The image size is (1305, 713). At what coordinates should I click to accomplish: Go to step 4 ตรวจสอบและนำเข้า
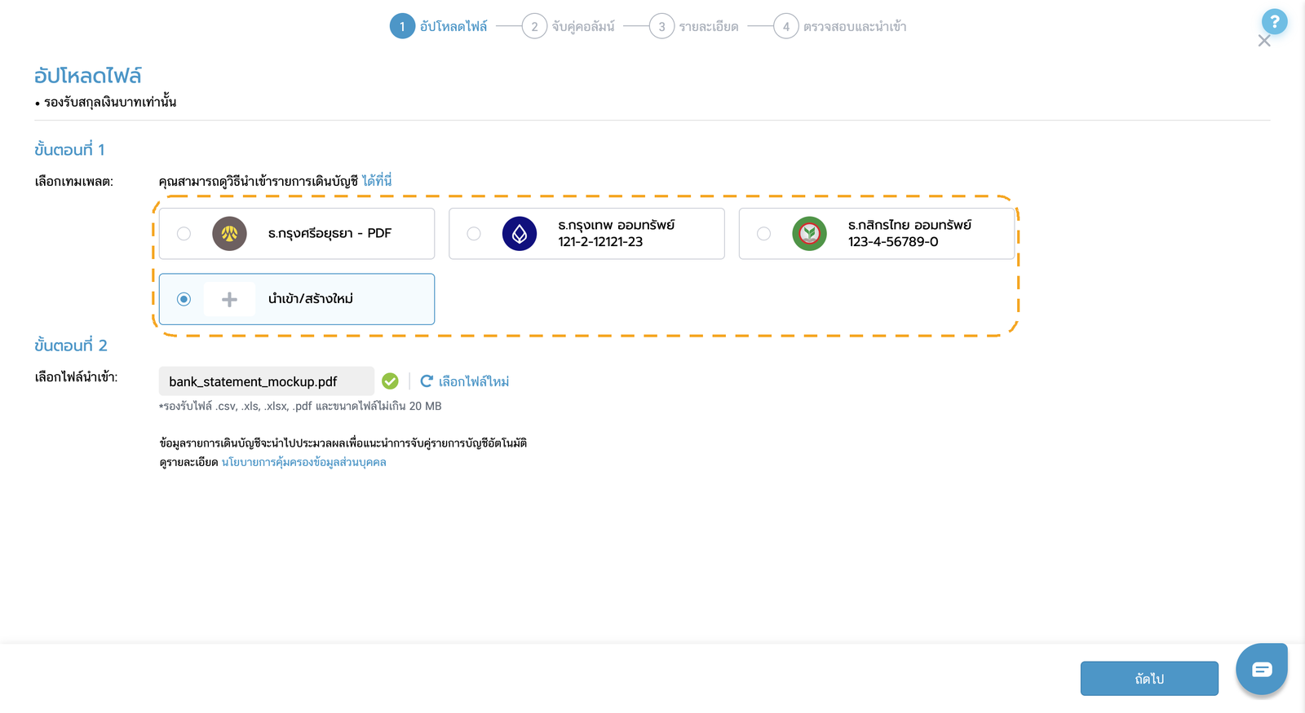pyautogui.click(x=840, y=26)
